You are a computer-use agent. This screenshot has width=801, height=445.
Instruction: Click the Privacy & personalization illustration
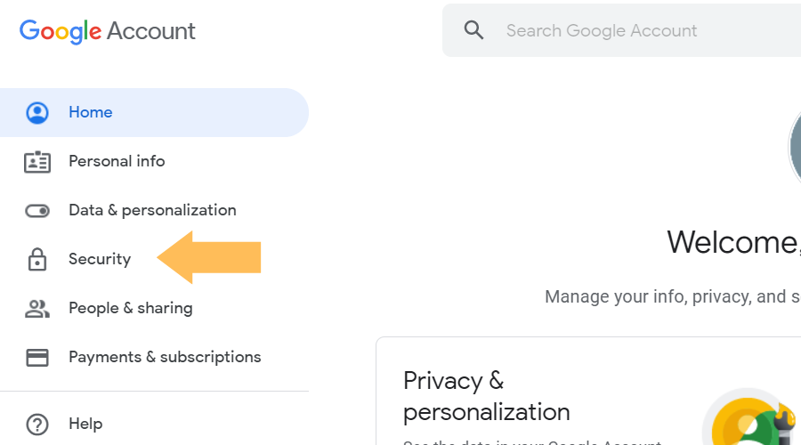(752, 420)
